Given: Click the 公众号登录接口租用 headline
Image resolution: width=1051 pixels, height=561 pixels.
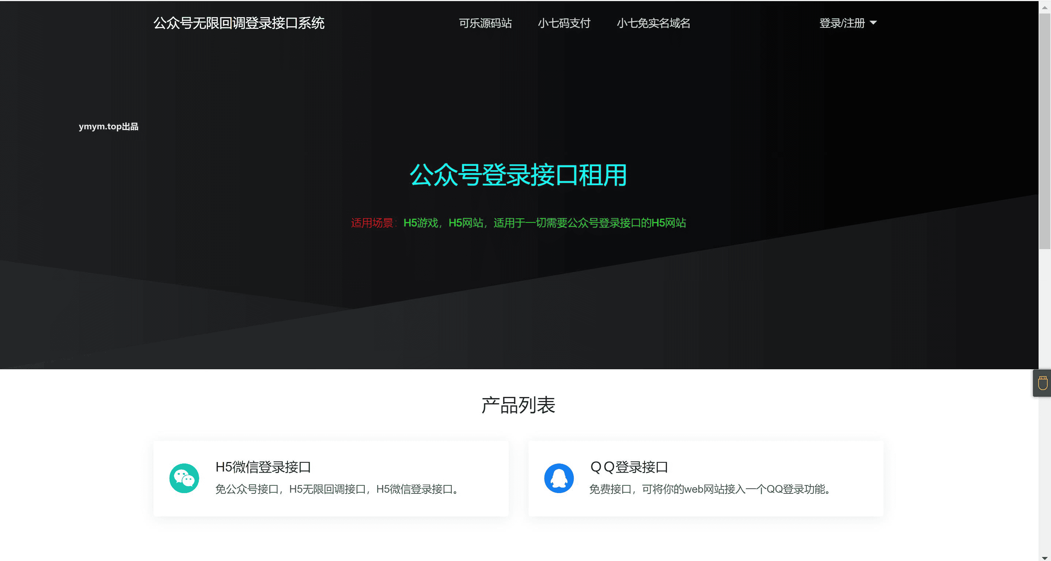Looking at the screenshot, I should pyautogui.click(x=518, y=175).
